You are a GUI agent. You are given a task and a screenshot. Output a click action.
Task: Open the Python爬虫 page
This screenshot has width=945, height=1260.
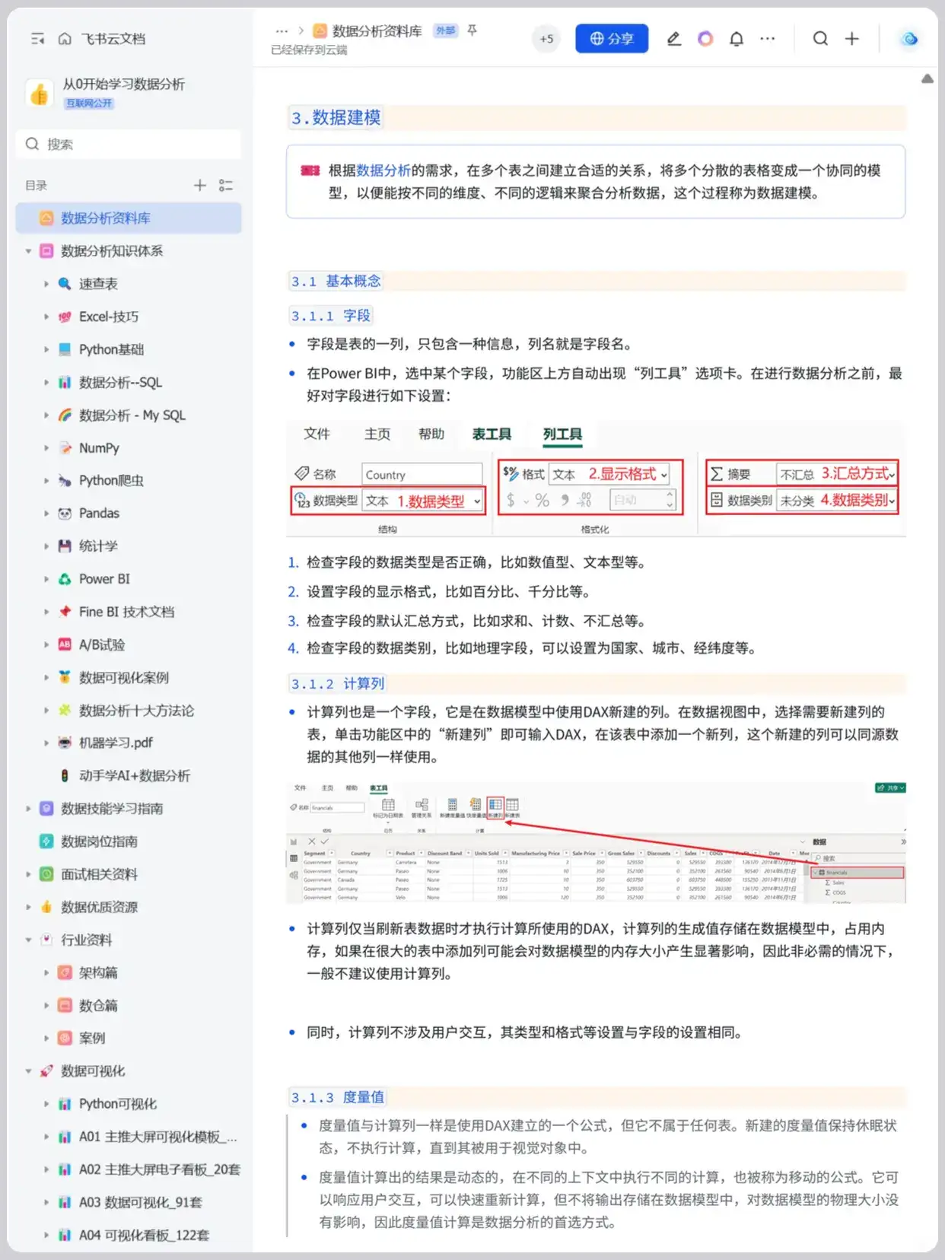point(111,480)
